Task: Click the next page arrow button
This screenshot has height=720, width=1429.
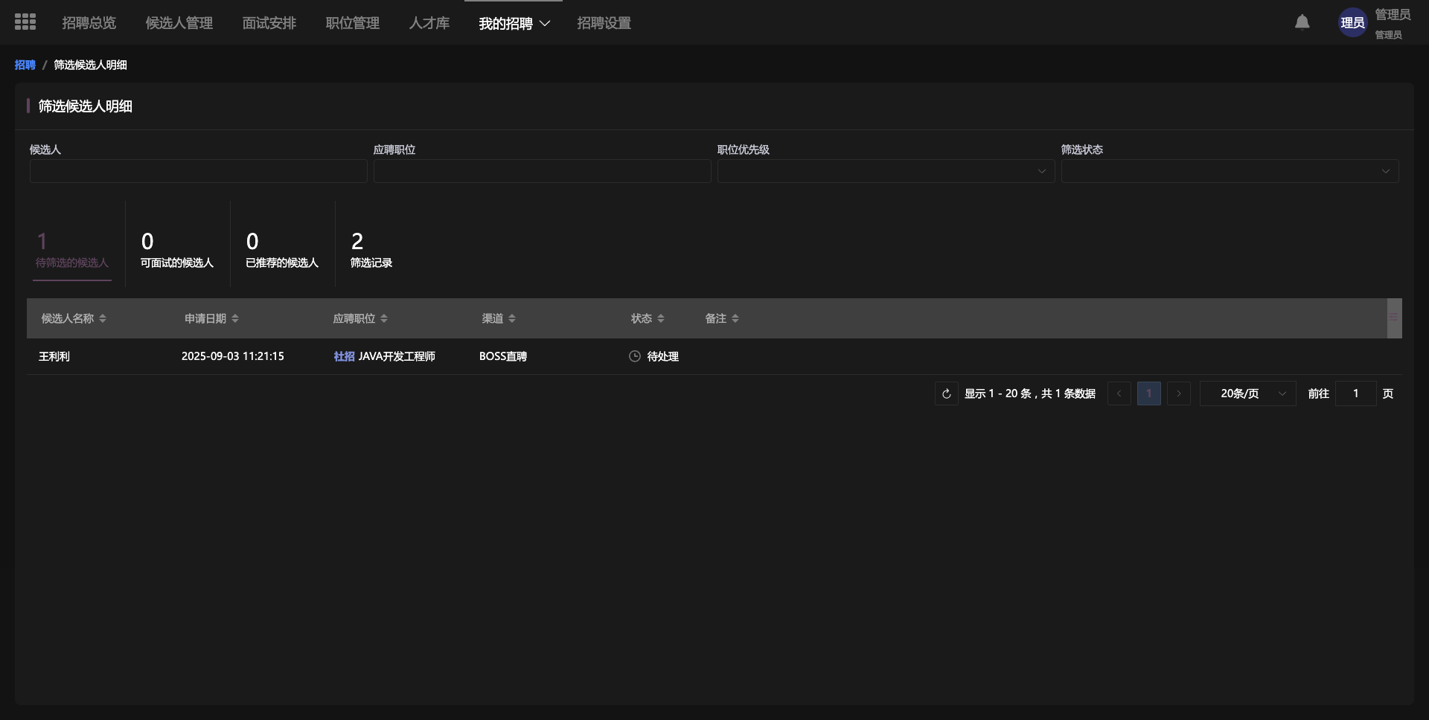Action: pos(1178,393)
